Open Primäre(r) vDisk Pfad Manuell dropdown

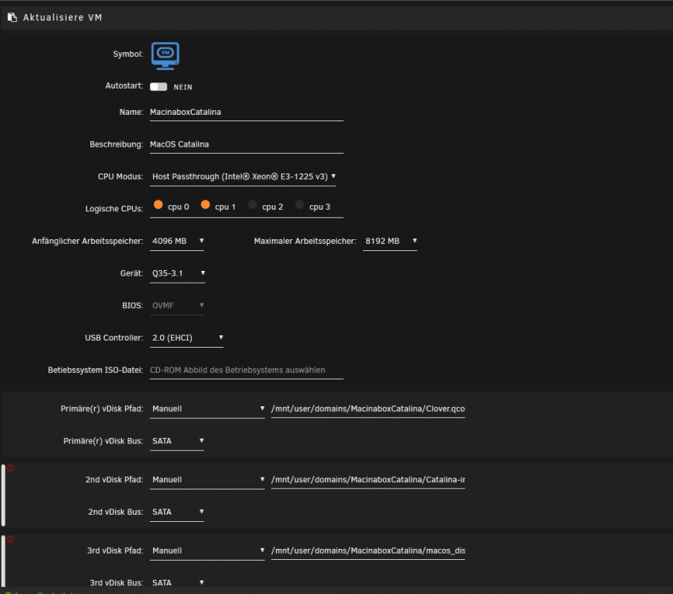[207, 409]
